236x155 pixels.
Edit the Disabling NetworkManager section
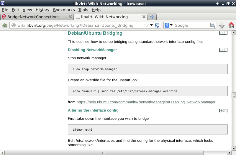pos(223,50)
